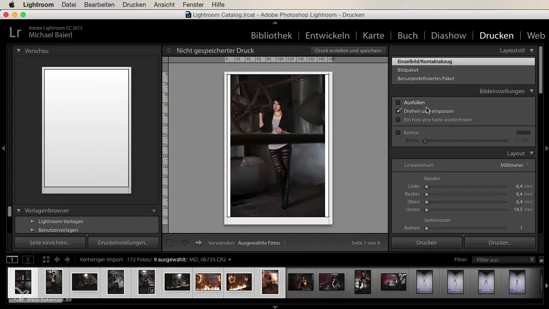Screen dimensions: 549x309
Task: Open the Linealeinheit Millimeter dropdown
Action: tap(515, 165)
